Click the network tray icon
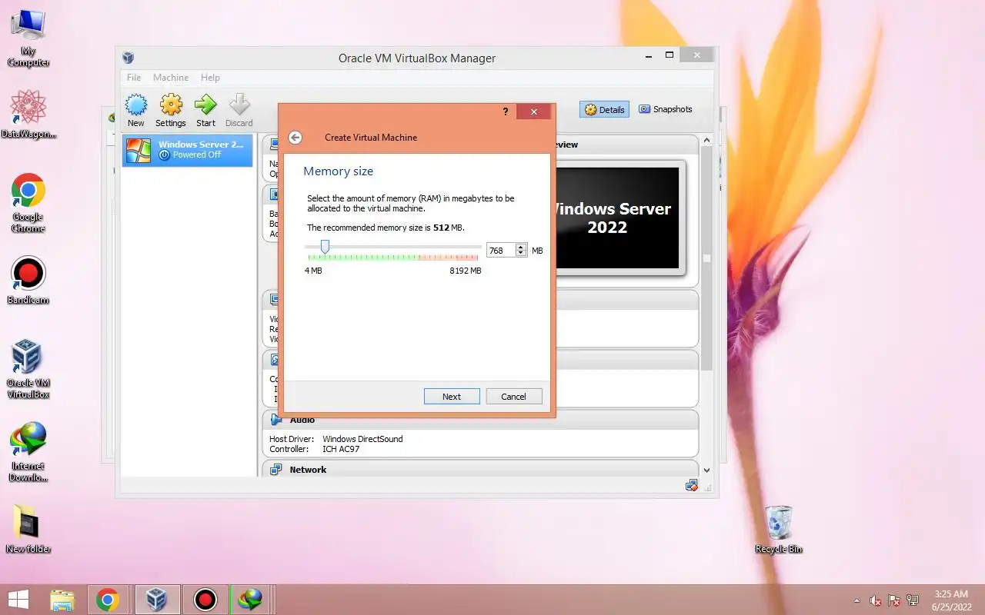Image resolution: width=985 pixels, height=615 pixels. tap(913, 600)
